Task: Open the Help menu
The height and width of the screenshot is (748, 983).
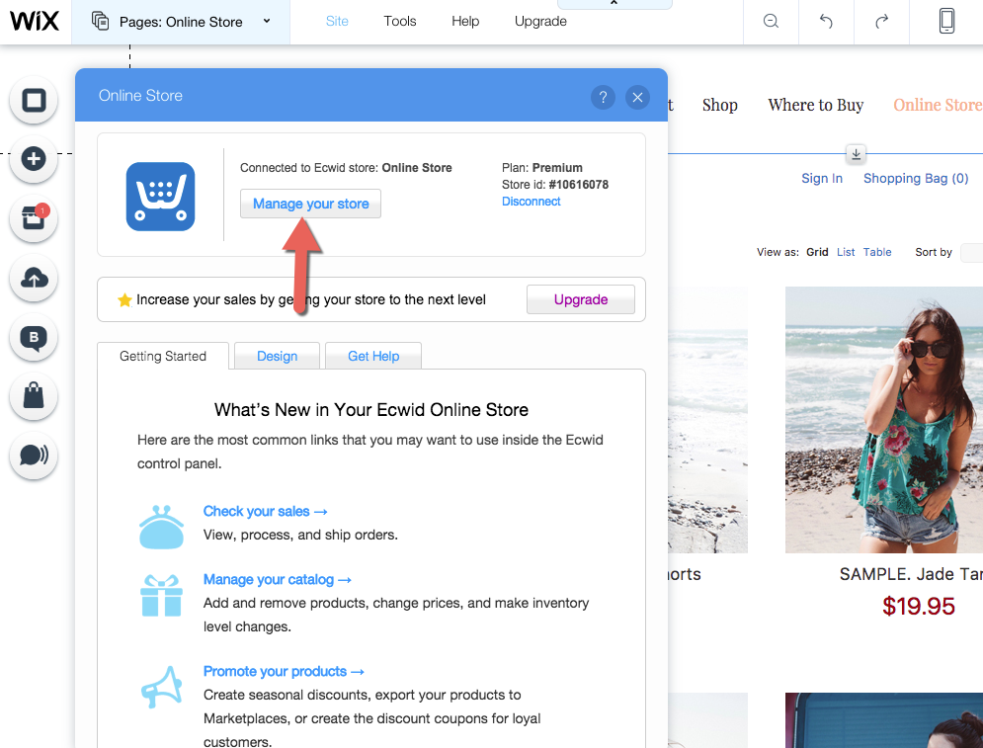Action: (x=465, y=22)
